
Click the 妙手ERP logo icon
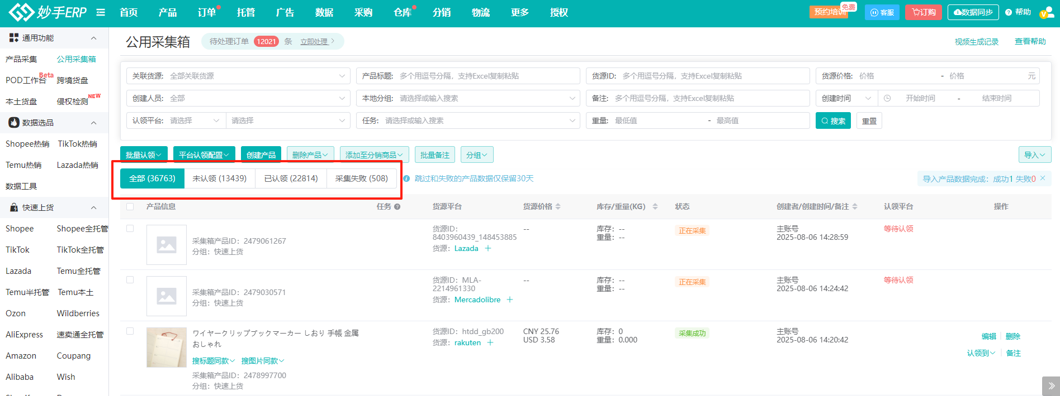pos(21,12)
